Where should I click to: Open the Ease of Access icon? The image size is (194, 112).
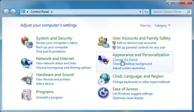(103, 93)
